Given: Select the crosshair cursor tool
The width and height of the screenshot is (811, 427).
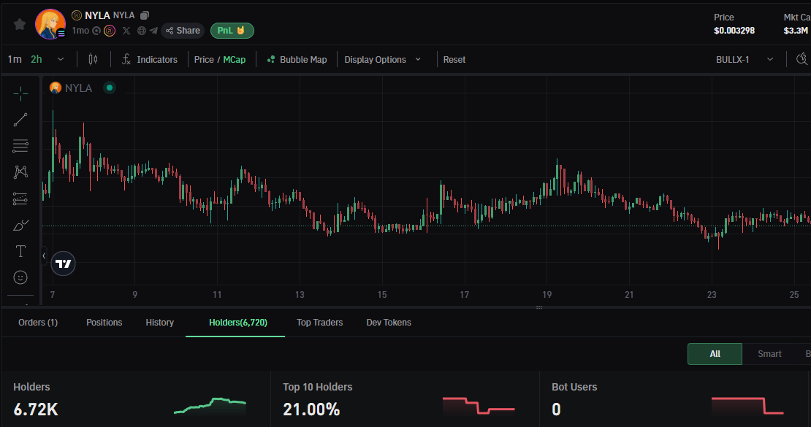Looking at the screenshot, I should coord(20,93).
